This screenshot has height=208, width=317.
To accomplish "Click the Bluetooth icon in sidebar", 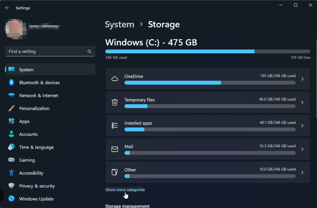I will coord(12,82).
